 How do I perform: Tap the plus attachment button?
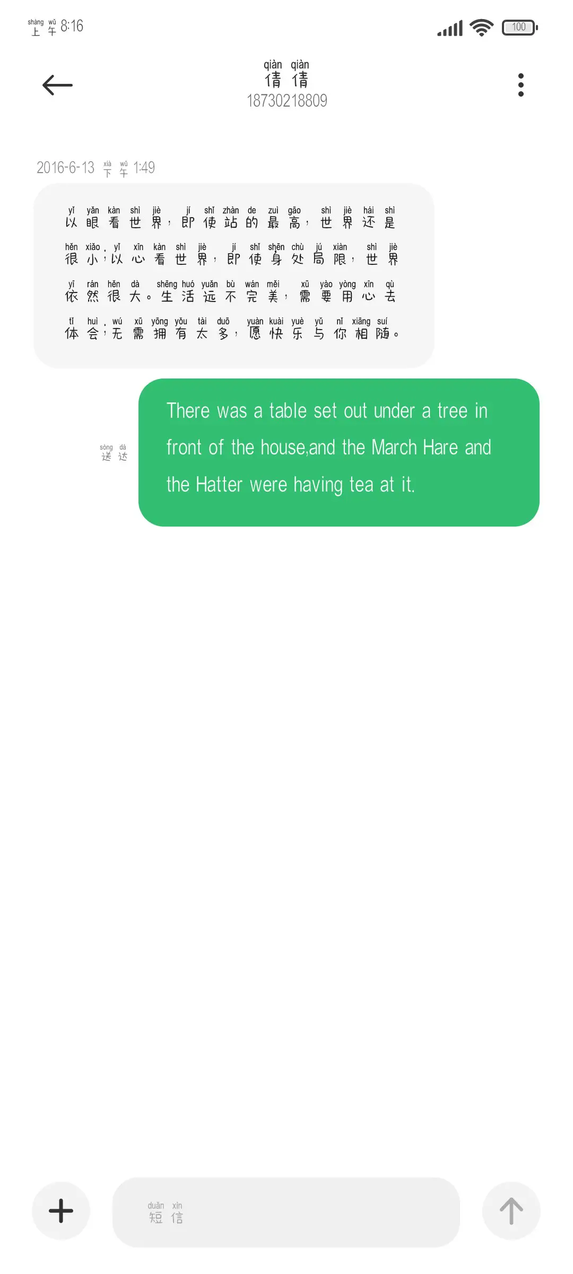click(61, 1211)
